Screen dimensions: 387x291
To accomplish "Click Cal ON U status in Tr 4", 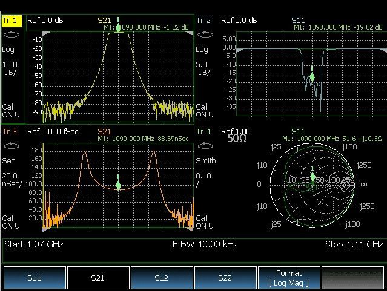I will tap(205, 222).
